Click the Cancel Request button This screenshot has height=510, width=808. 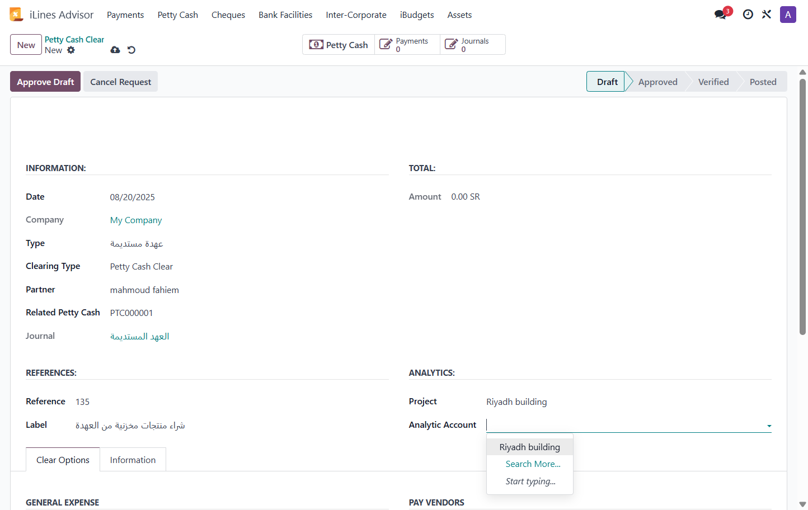coord(121,82)
